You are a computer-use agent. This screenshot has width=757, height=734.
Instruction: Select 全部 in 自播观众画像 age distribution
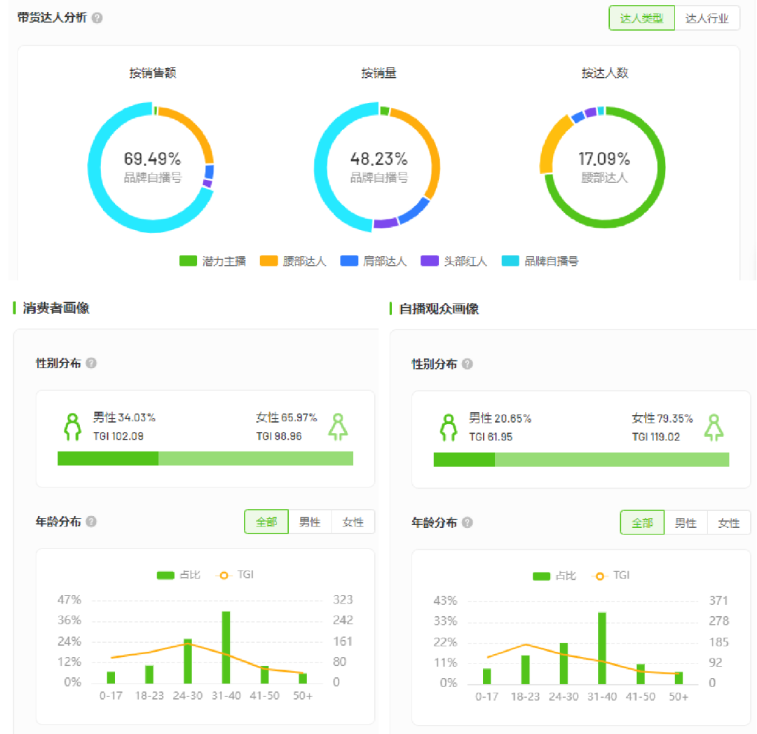pos(642,523)
